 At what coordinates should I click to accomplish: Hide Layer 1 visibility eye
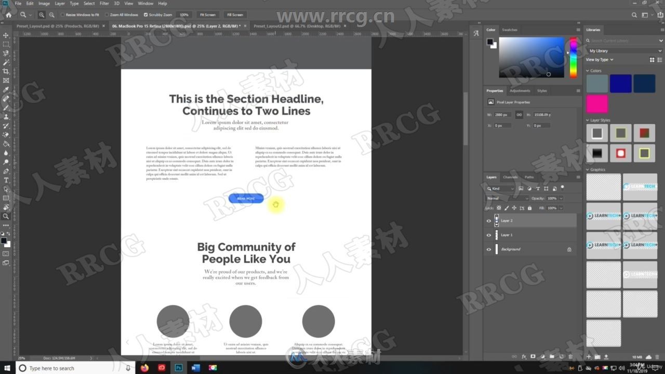tap(488, 235)
